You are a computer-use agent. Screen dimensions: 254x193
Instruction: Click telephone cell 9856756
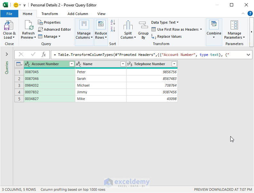pyautogui.click(x=152, y=72)
